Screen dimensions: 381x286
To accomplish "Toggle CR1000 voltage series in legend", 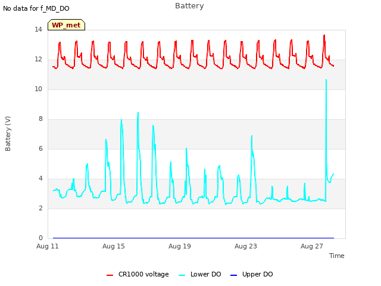I will [x=138, y=275].
